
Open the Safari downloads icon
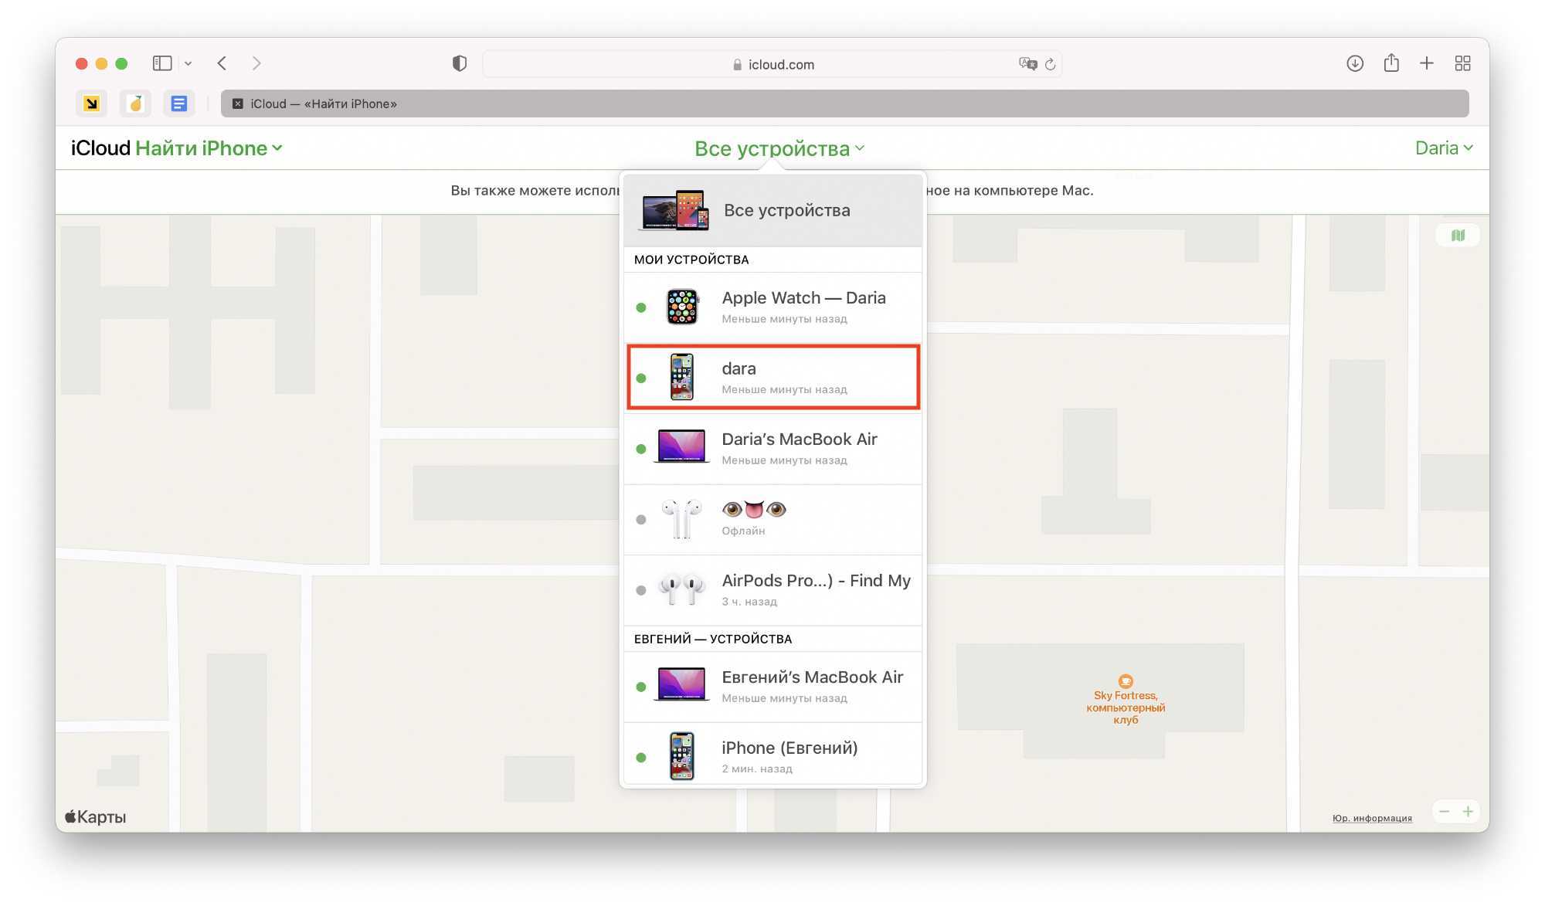(x=1355, y=63)
